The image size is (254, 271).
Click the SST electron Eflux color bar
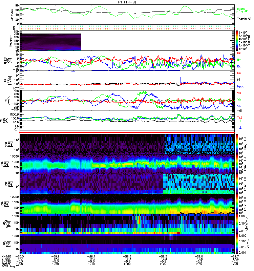coord(237,184)
